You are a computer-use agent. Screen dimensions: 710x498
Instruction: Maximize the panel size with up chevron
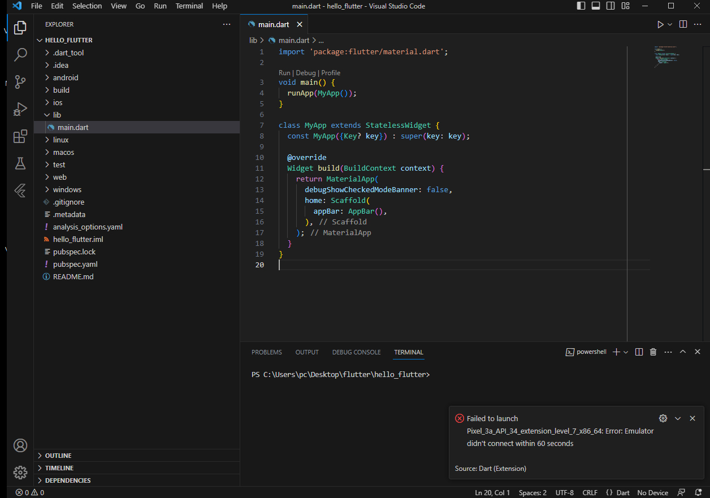coord(683,352)
